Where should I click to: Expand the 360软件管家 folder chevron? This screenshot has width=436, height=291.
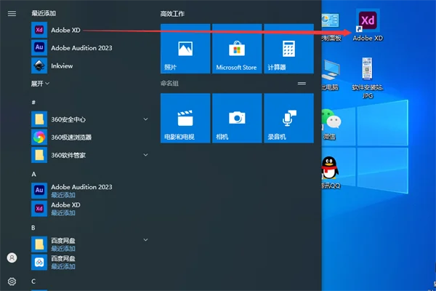point(145,155)
